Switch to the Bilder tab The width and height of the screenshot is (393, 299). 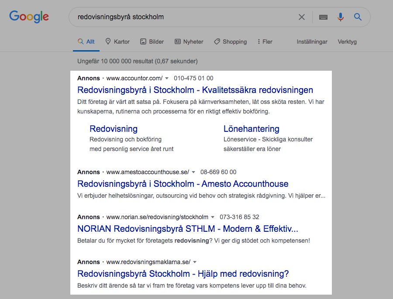pyautogui.click(x=152, y=41)
